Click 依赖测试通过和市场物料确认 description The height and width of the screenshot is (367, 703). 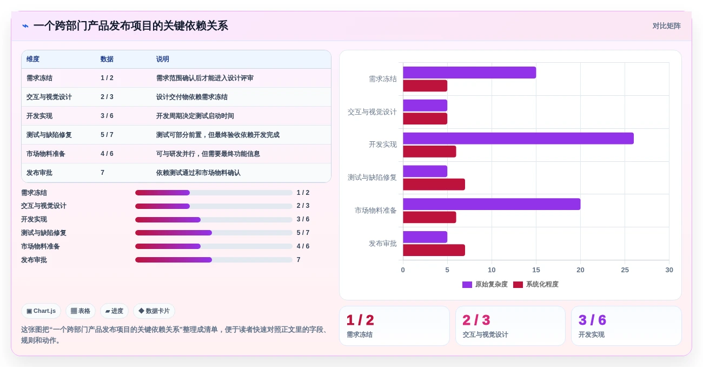point(198,173)
